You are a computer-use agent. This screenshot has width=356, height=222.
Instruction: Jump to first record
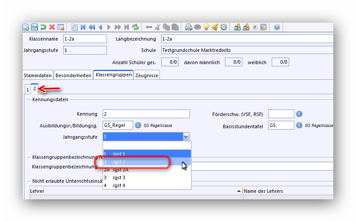point(83,27)
